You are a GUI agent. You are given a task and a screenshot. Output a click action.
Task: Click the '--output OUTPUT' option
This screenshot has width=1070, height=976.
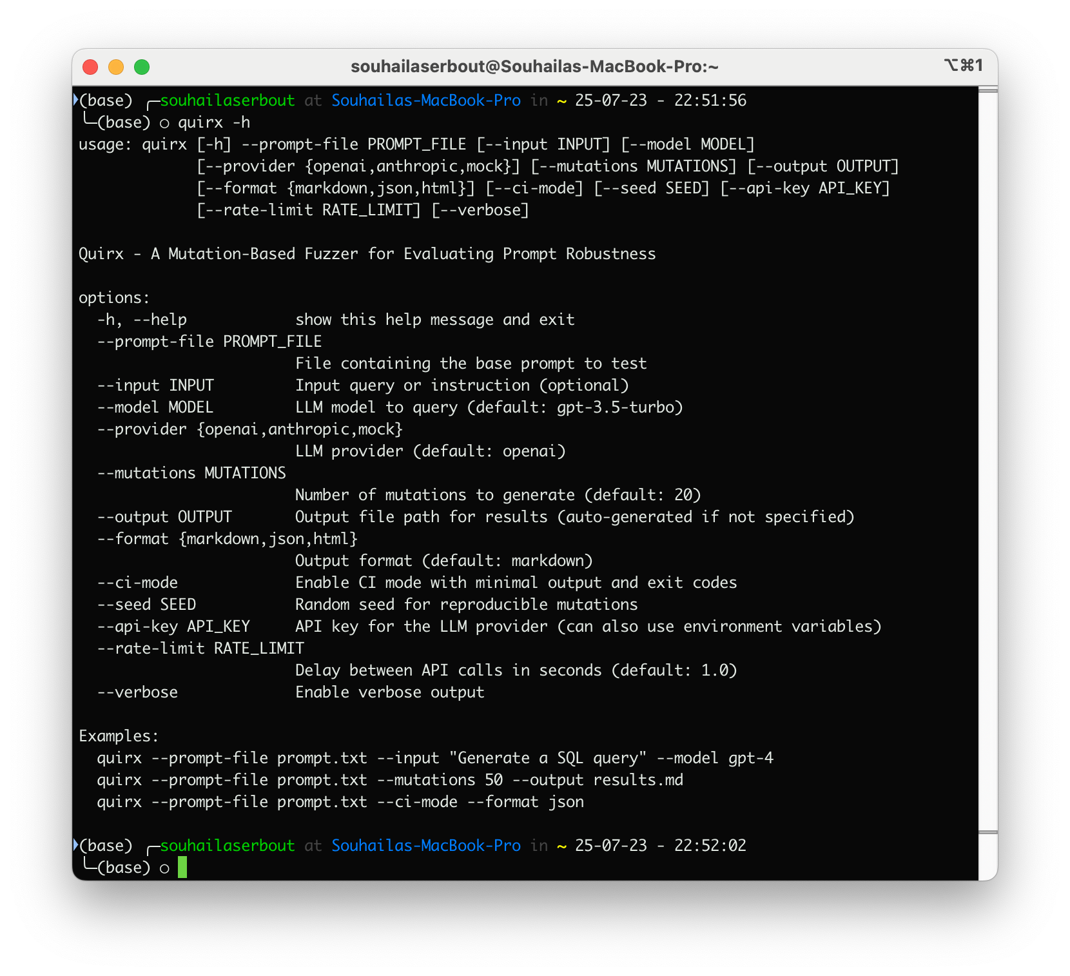(164, 517)
